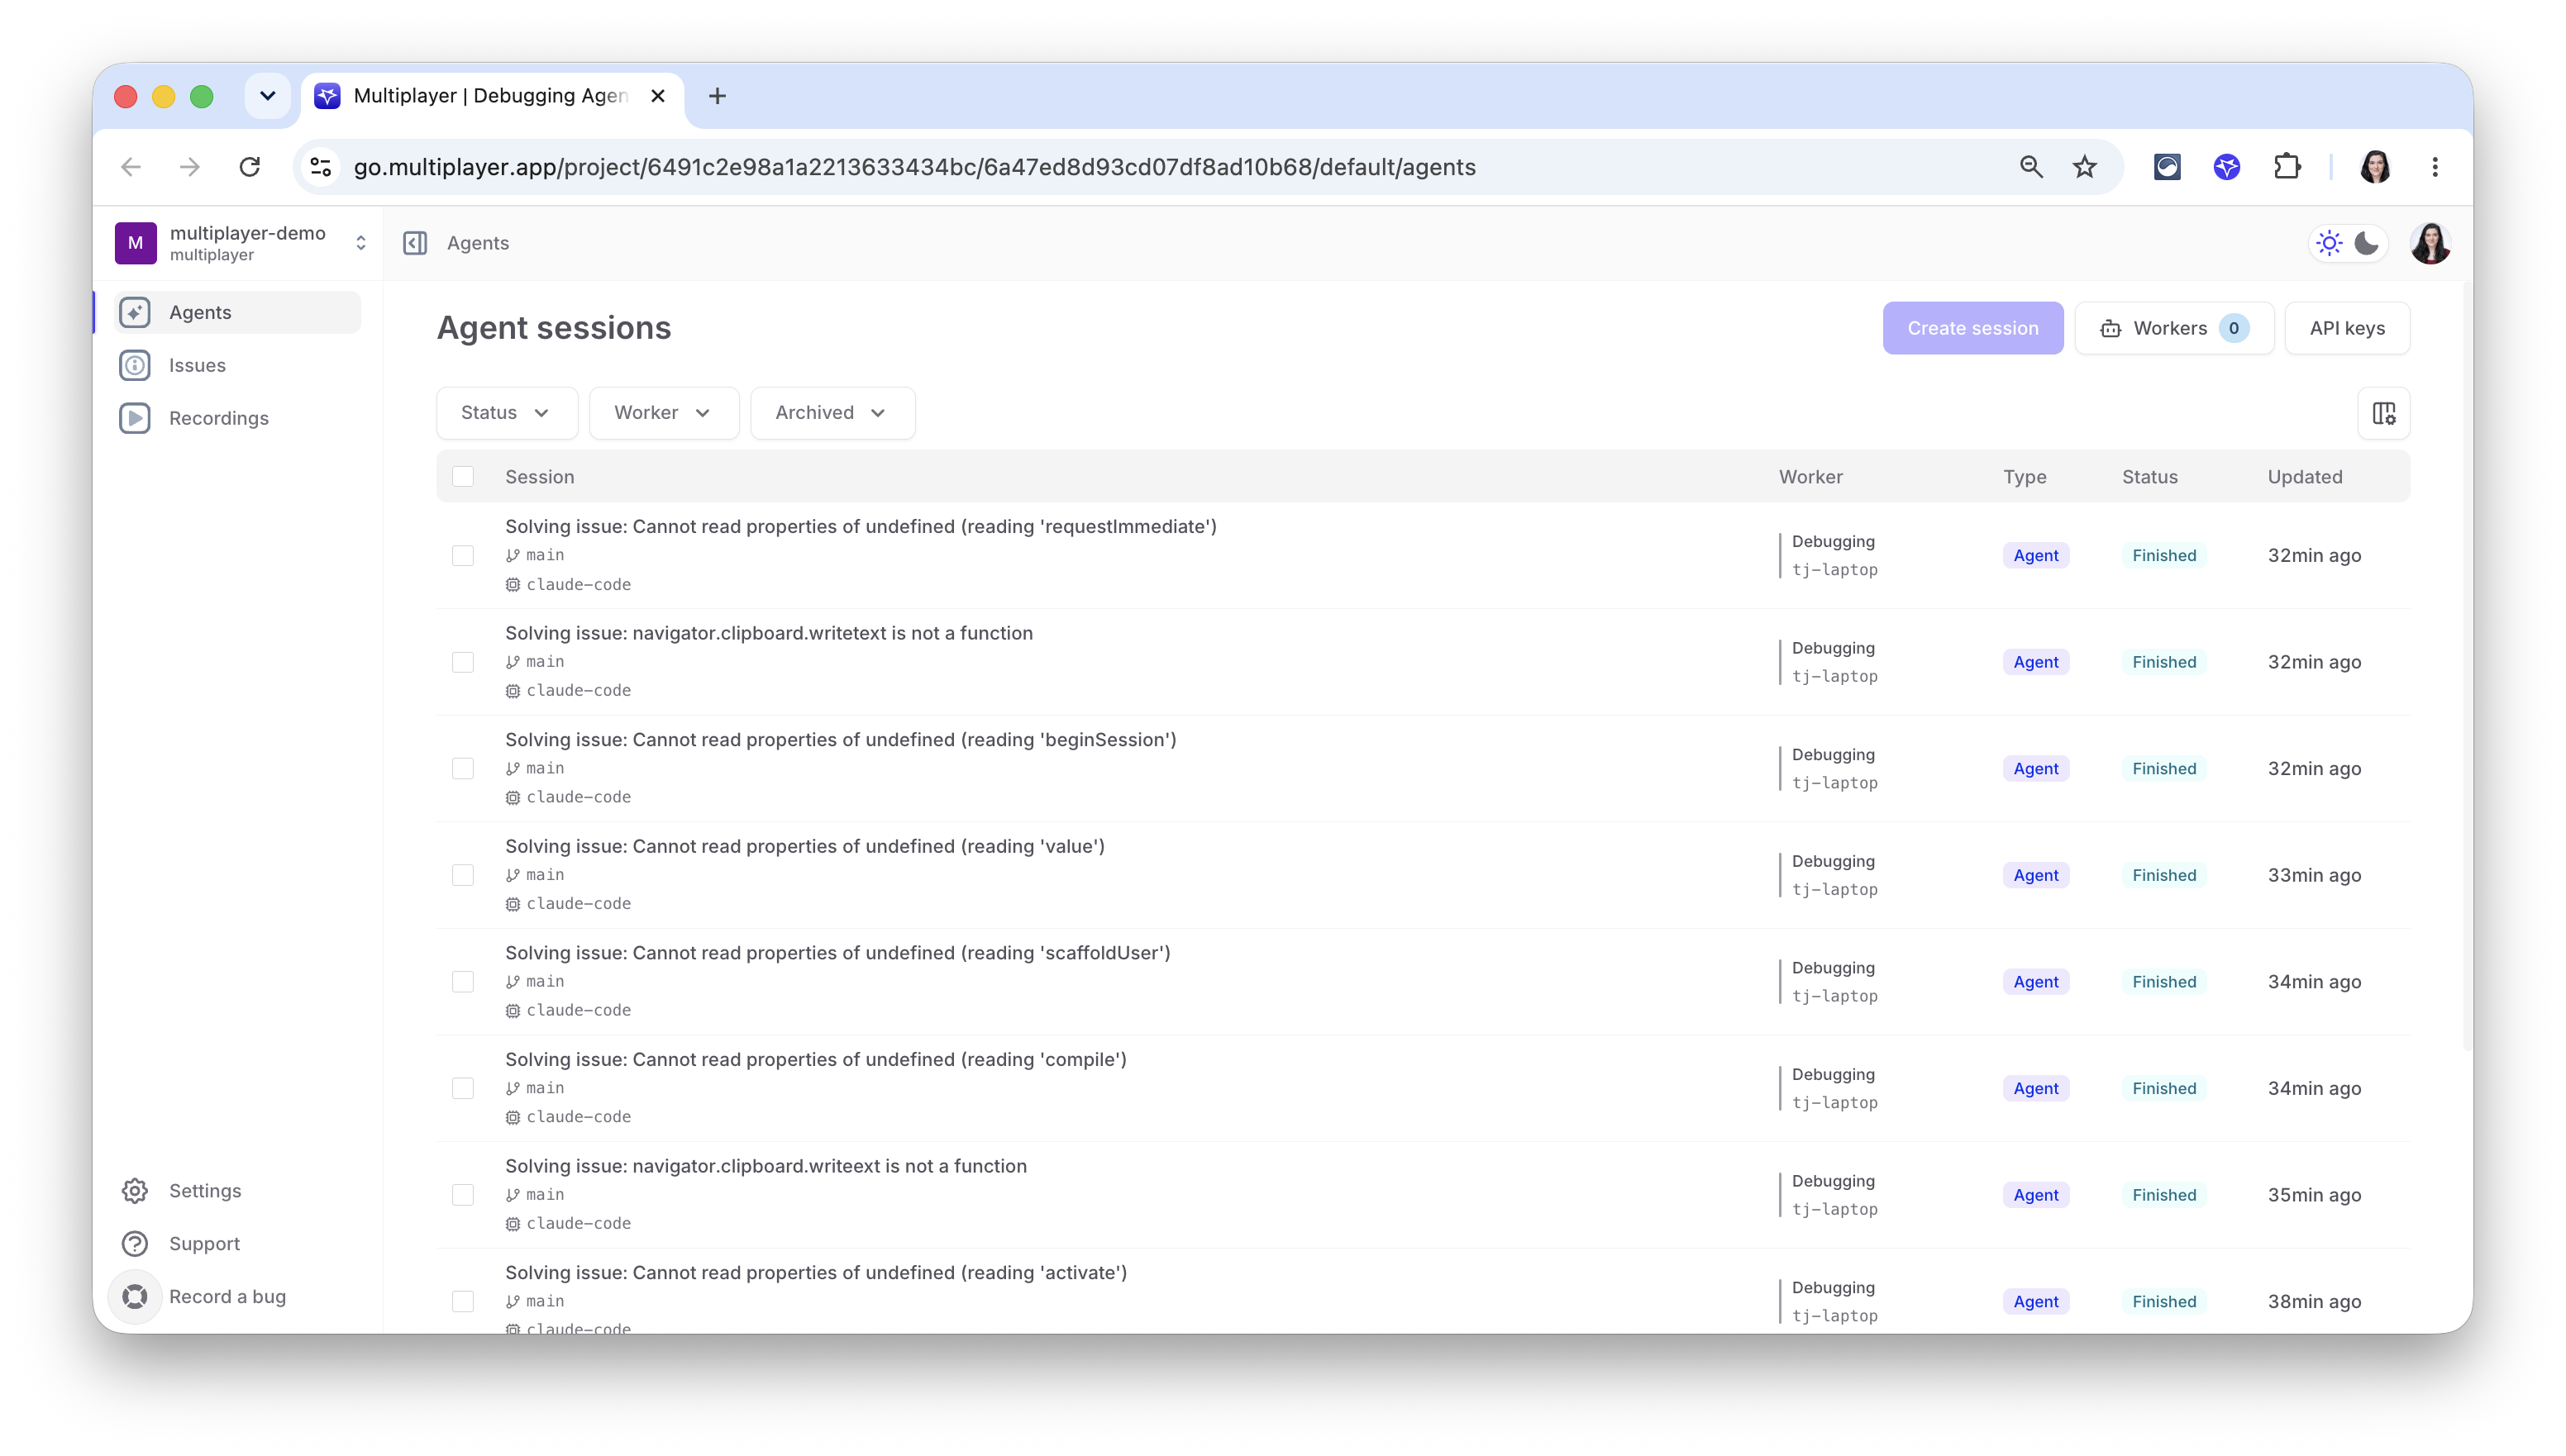2566x1456 pixels.
Task: Click the Status column header
Action: pyautogui.click(x=2150, y=477)
